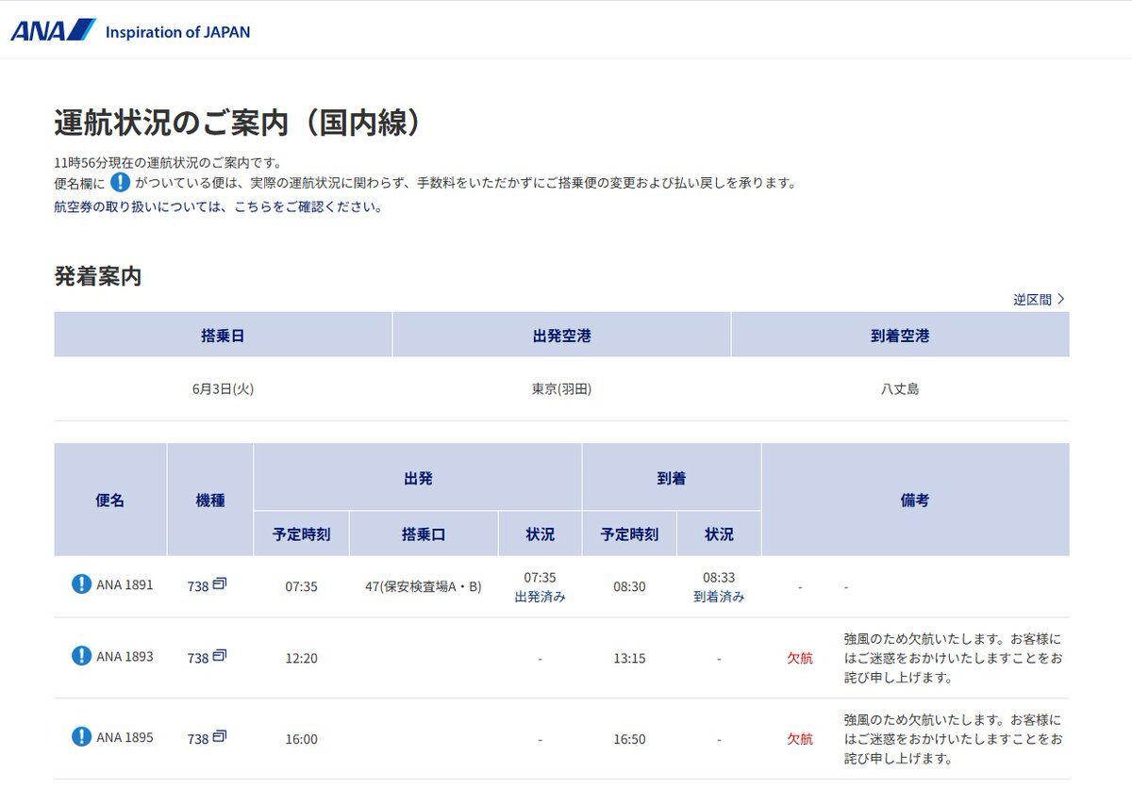Open the 738 aircraft link for ANA 1893
Viewport: 1132px width, 788px height.
[x=198, y=658]
